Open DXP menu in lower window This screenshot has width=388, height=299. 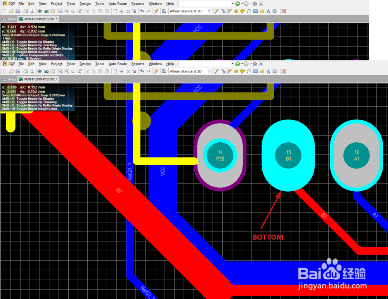click(9, 64)
